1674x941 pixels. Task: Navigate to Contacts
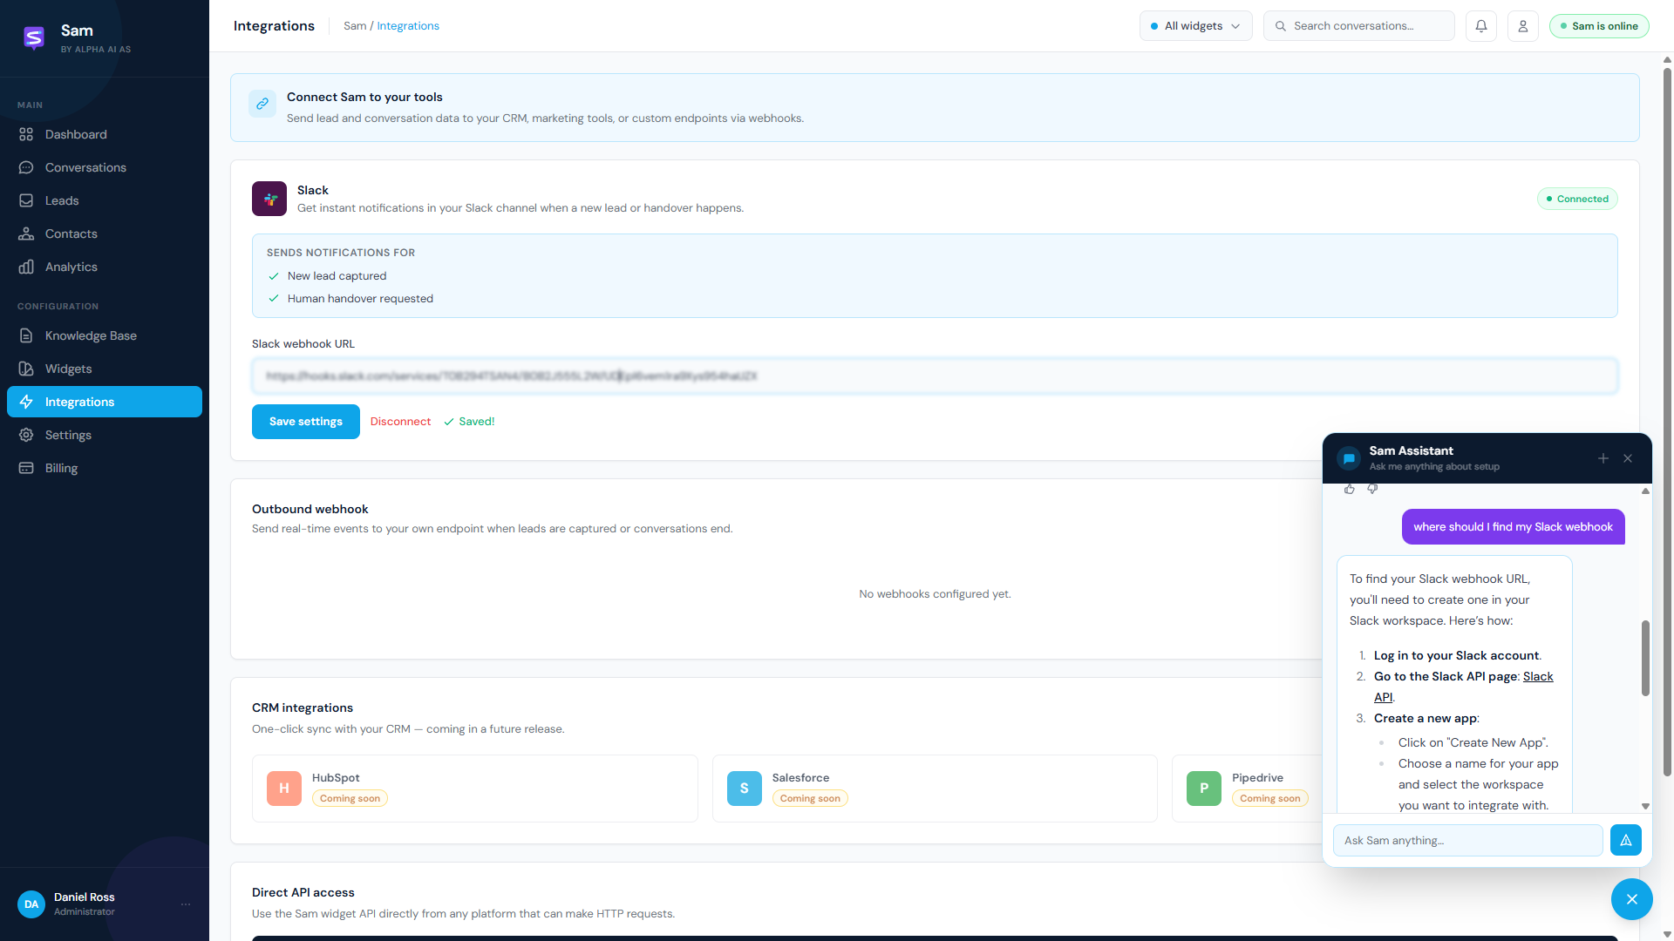[x=105, y=234]
